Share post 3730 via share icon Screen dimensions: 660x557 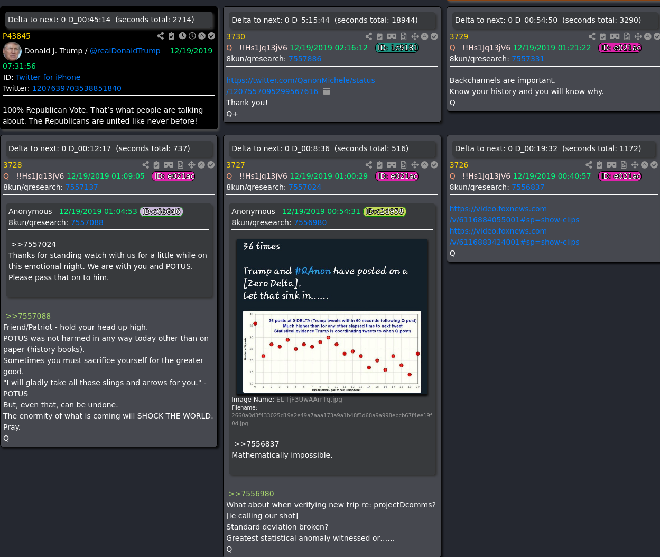369,36
